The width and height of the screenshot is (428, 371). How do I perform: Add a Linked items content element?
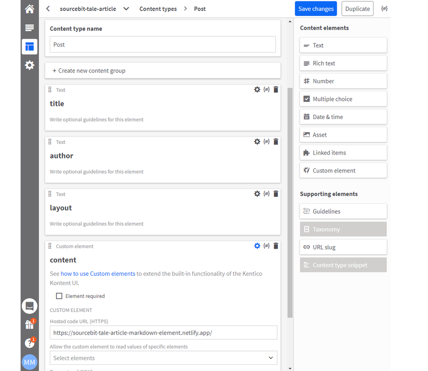point(343,153)
